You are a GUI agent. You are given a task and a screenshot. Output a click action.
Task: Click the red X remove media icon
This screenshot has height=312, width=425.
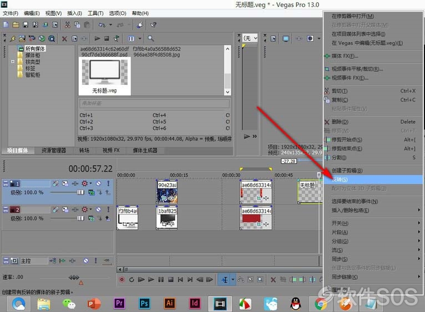[x=64, y=38]
